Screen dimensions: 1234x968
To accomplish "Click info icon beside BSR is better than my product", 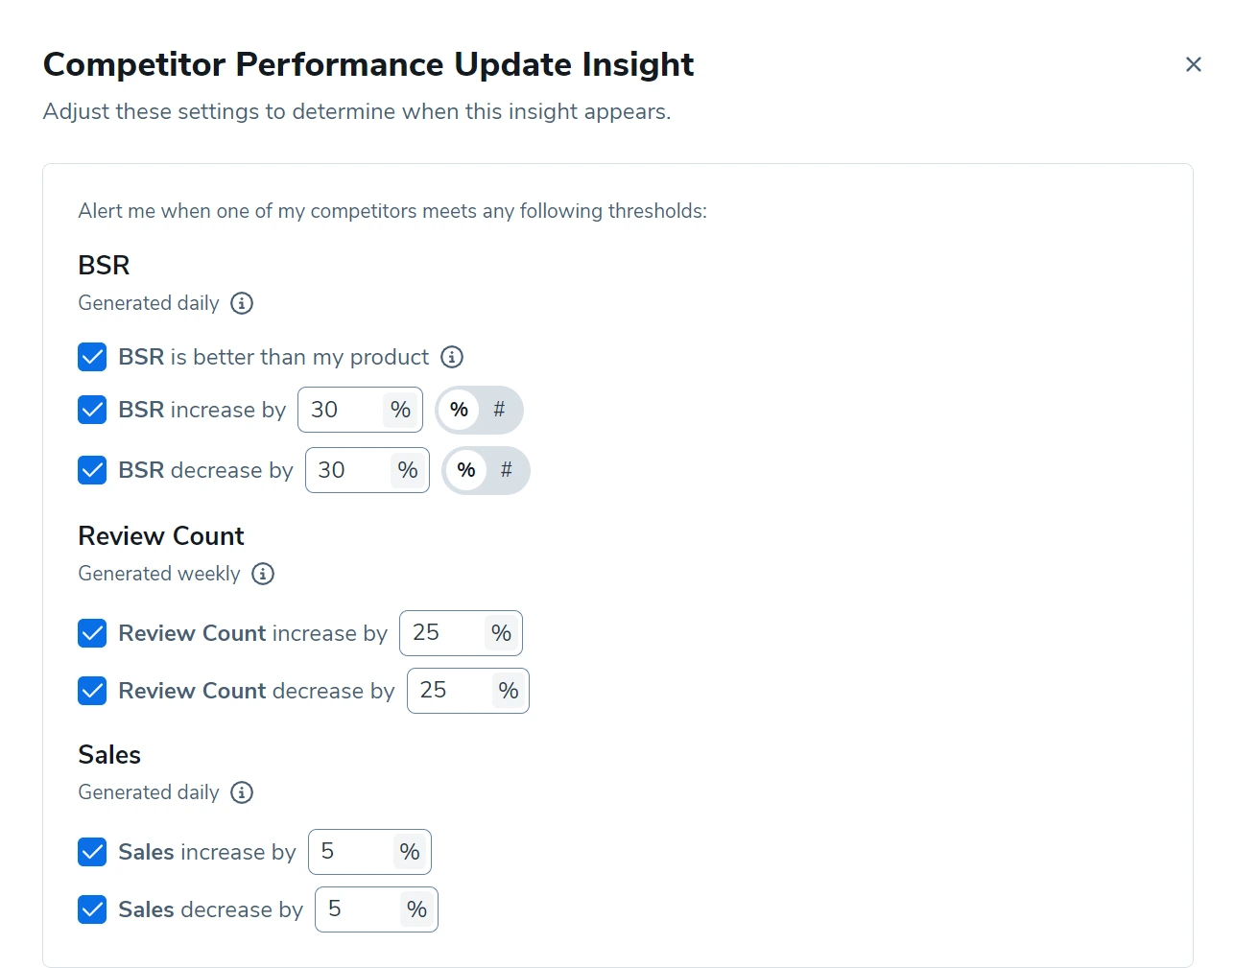I will pos(452,357).
